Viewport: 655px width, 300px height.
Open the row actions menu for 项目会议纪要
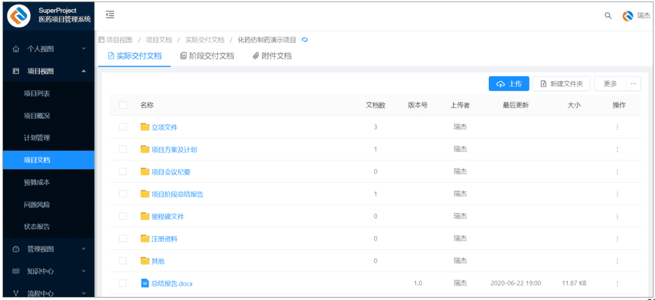point(617,172)
